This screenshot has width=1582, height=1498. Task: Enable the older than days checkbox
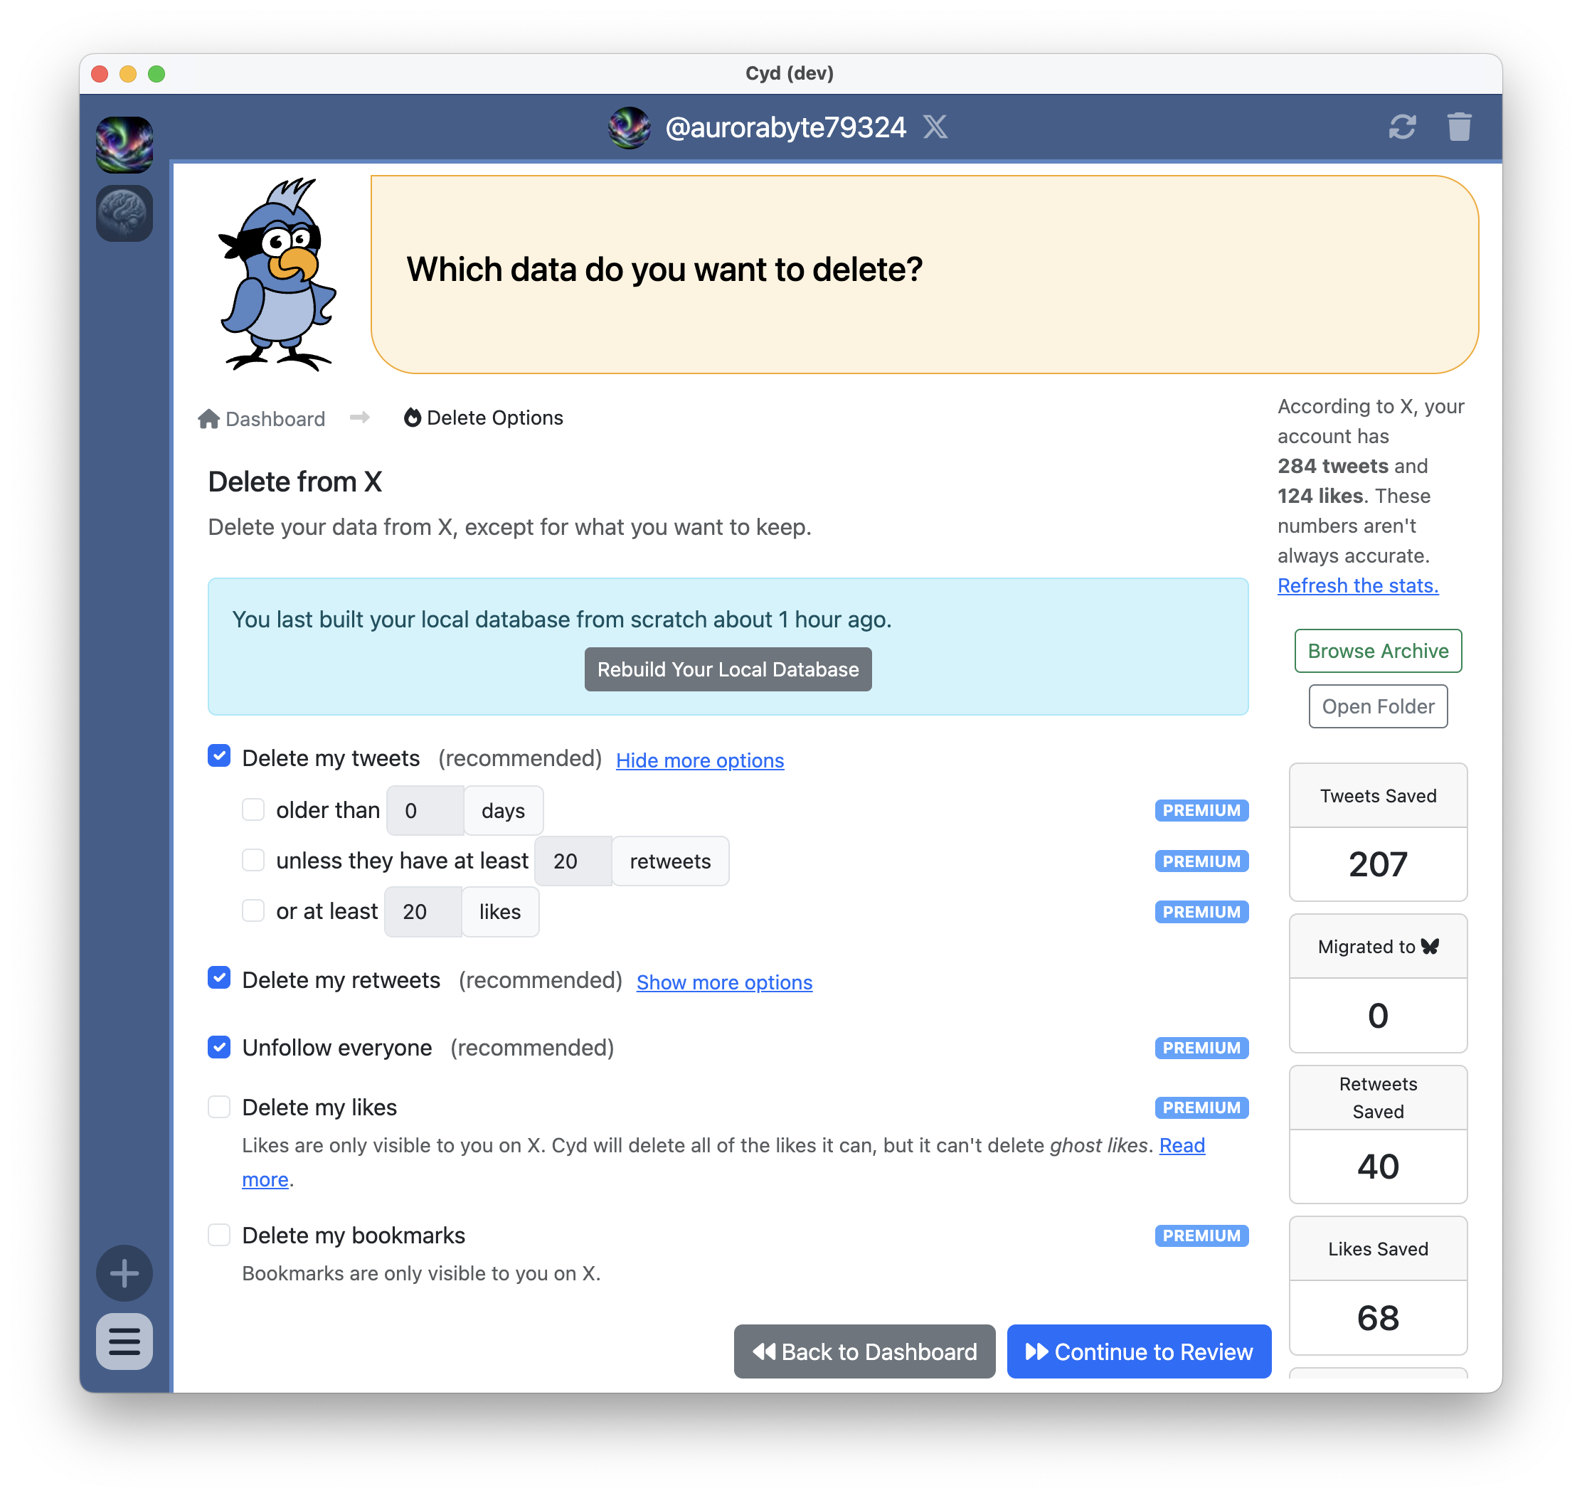[x=253, y=809]
